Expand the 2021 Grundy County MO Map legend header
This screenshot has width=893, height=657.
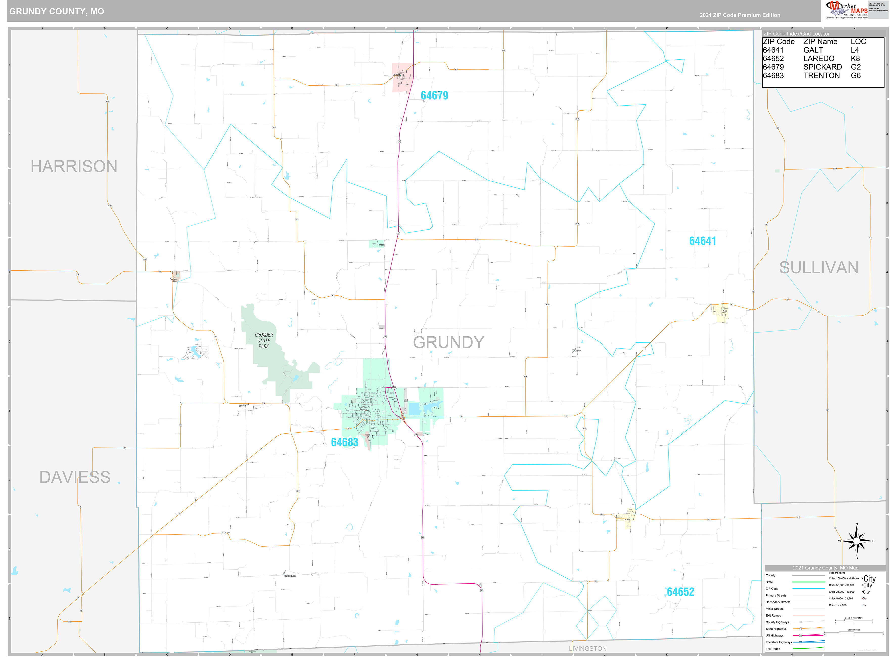pos(826,568)
